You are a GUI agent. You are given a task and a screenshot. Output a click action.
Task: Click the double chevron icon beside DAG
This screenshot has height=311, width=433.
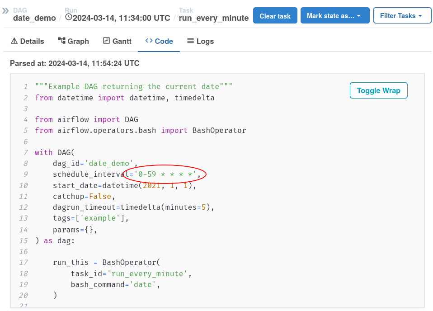(x=5, y=10)
